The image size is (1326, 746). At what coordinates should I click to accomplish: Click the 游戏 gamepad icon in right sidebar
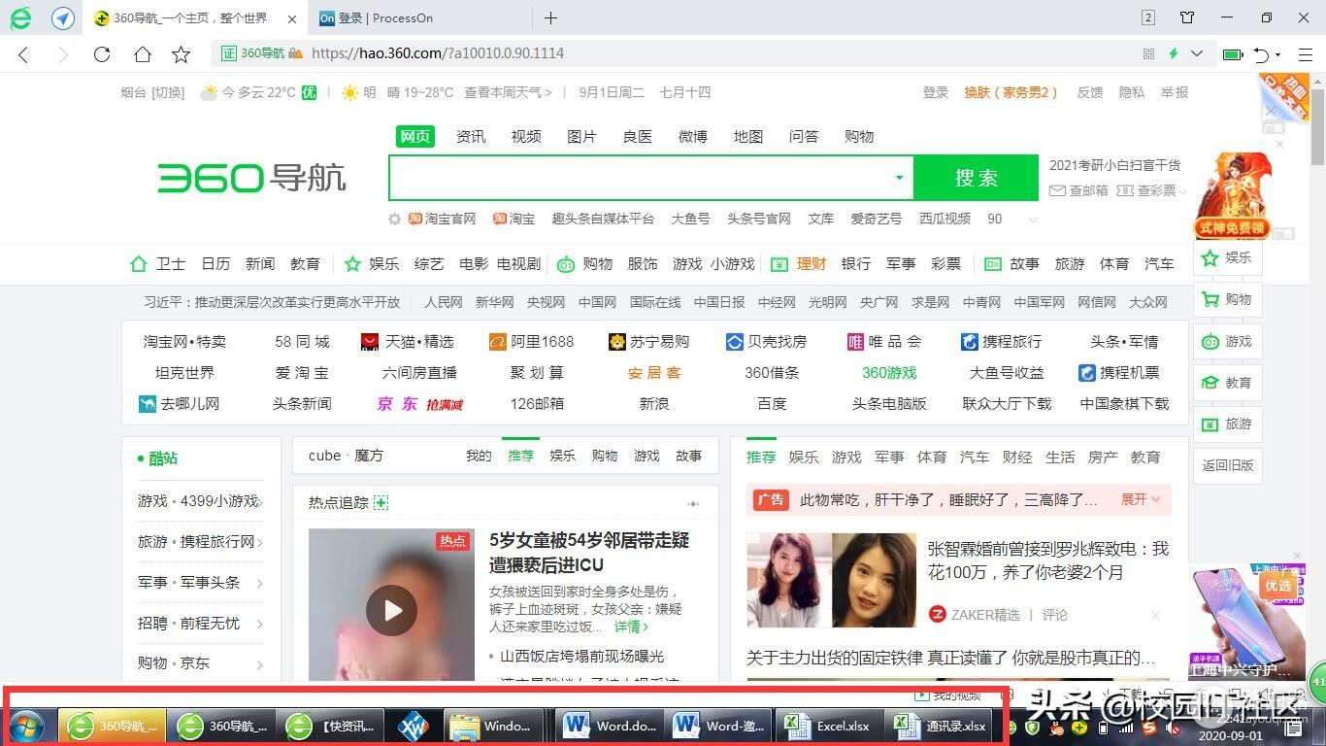pyautogui.click(x=1210, y=342)
